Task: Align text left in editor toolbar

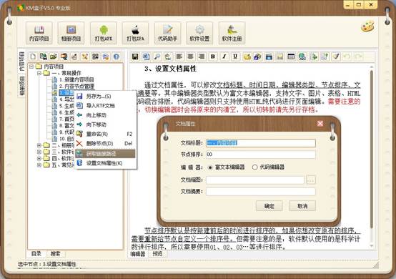Action: tap(179, 57)
